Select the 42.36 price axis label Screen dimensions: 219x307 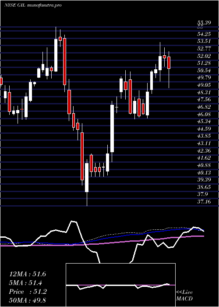click(204, 151)
